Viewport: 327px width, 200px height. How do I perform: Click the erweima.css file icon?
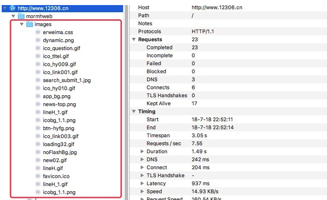(38, 32)
